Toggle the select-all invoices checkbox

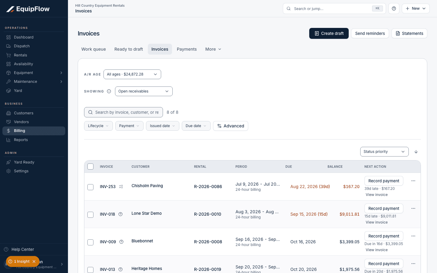pyautogui.click(x=90, y=167)
